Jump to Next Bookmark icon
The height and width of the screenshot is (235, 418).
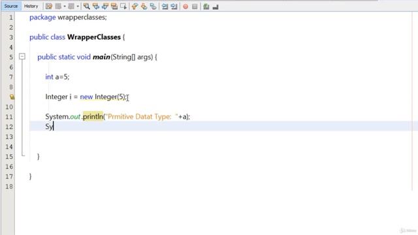pos(144,7)
